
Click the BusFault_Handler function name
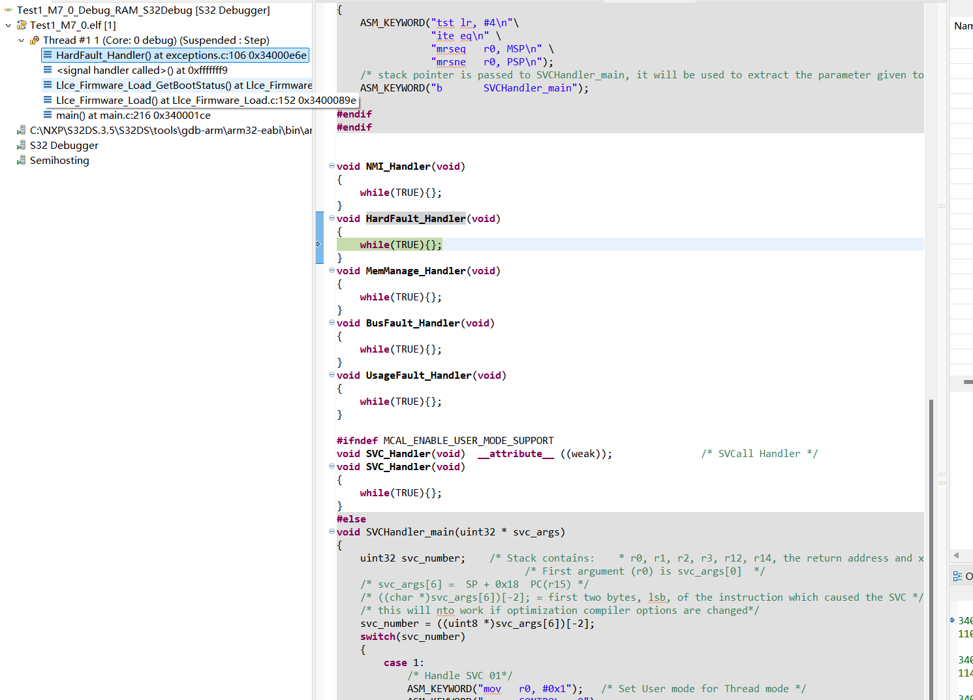pyautogui.click(x=413, y=323)
